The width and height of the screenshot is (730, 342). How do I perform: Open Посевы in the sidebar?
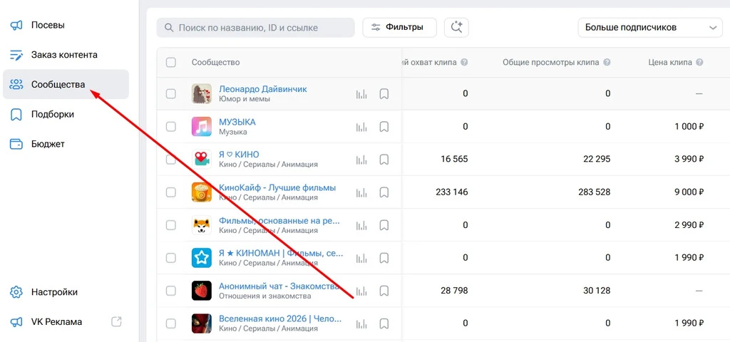point(66,25)
